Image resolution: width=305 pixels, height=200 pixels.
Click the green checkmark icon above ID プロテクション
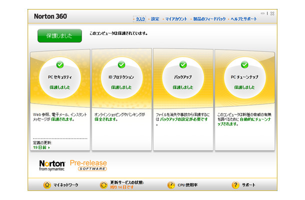[121, 64]
